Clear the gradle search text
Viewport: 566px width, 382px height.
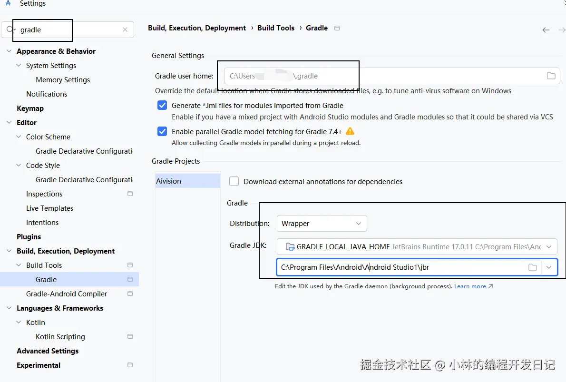[x=125, y=29]
